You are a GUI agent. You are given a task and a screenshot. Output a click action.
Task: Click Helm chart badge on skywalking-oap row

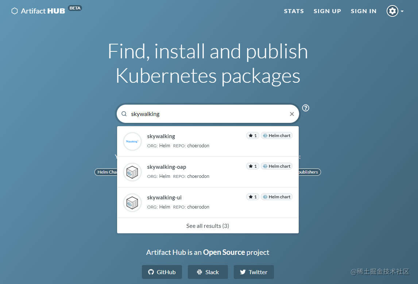click(x=276, y=166)
